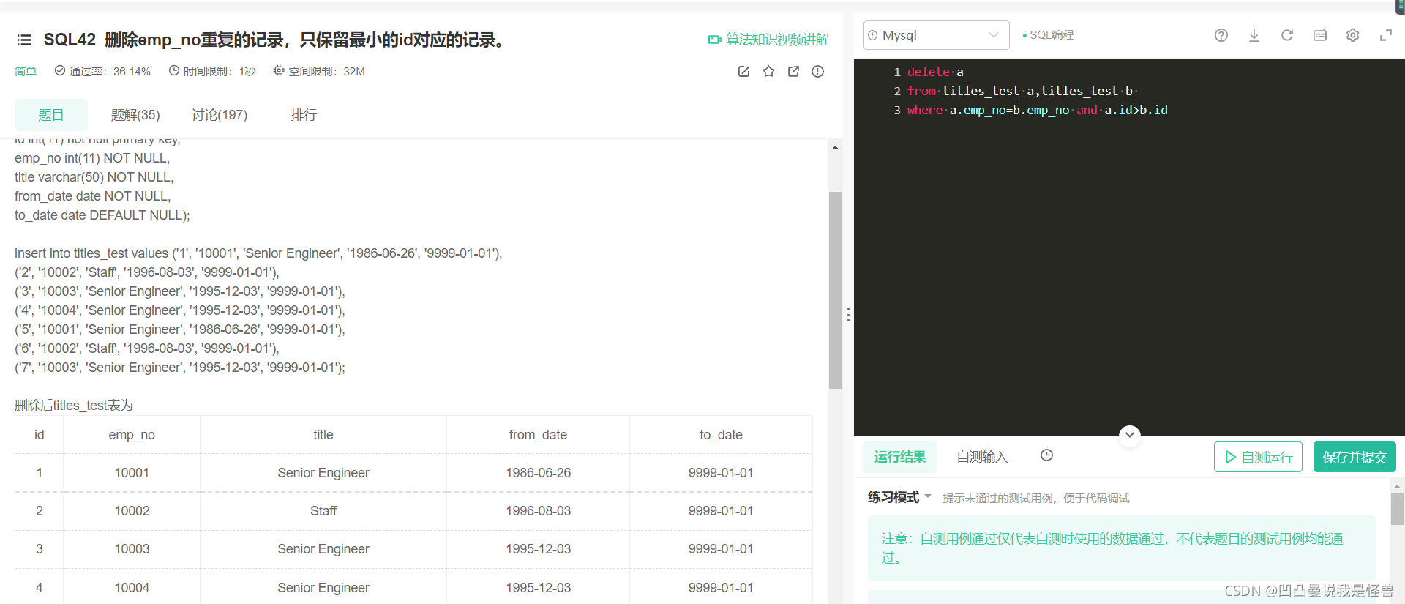
Task: Click the 注意 self-test notice message
Action: (1121, 548)
